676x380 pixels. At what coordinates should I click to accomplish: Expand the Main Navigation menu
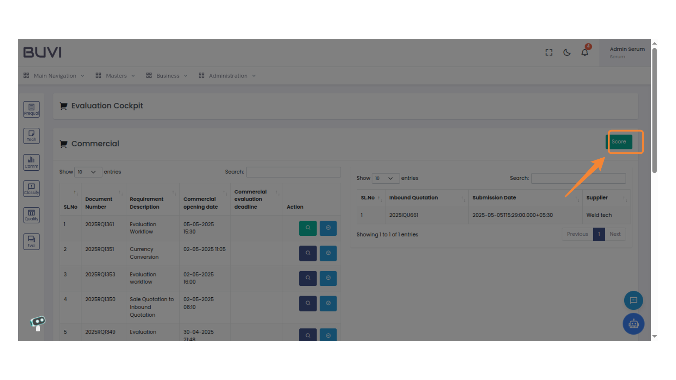coord(54,76)
